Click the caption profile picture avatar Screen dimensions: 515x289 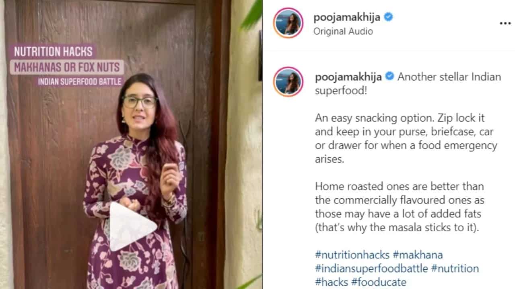coord(288,82)
